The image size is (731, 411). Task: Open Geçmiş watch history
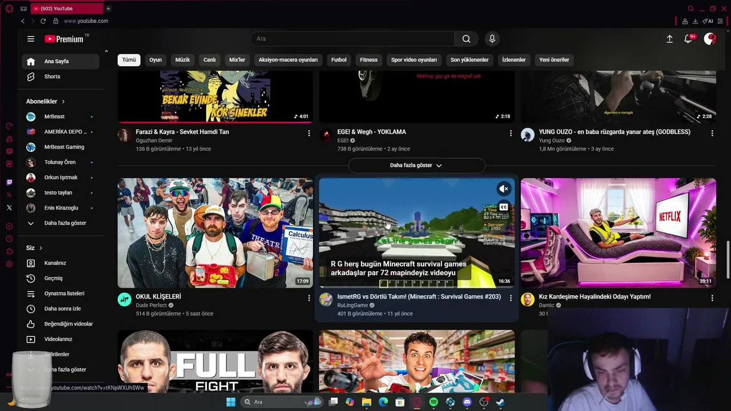tap(61, 279)
